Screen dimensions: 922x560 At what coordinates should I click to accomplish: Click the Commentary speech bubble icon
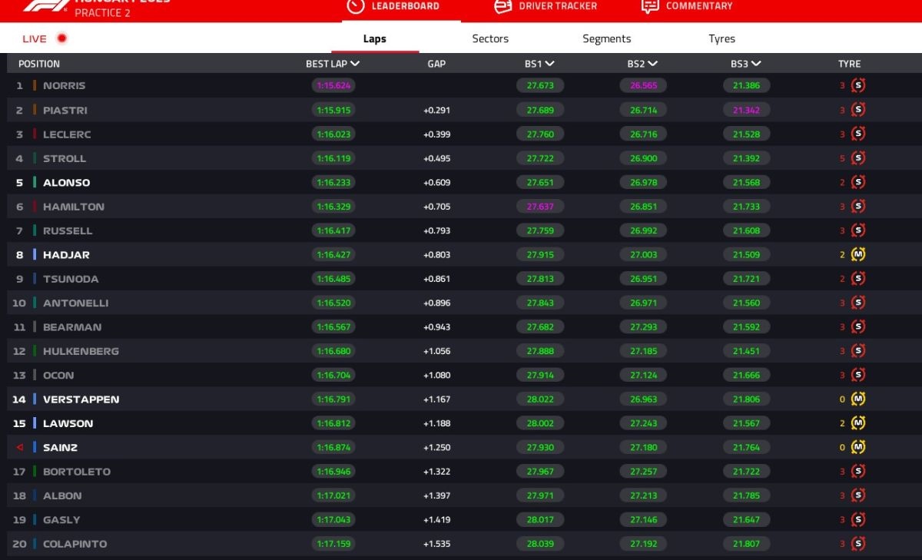coord(650,6)
